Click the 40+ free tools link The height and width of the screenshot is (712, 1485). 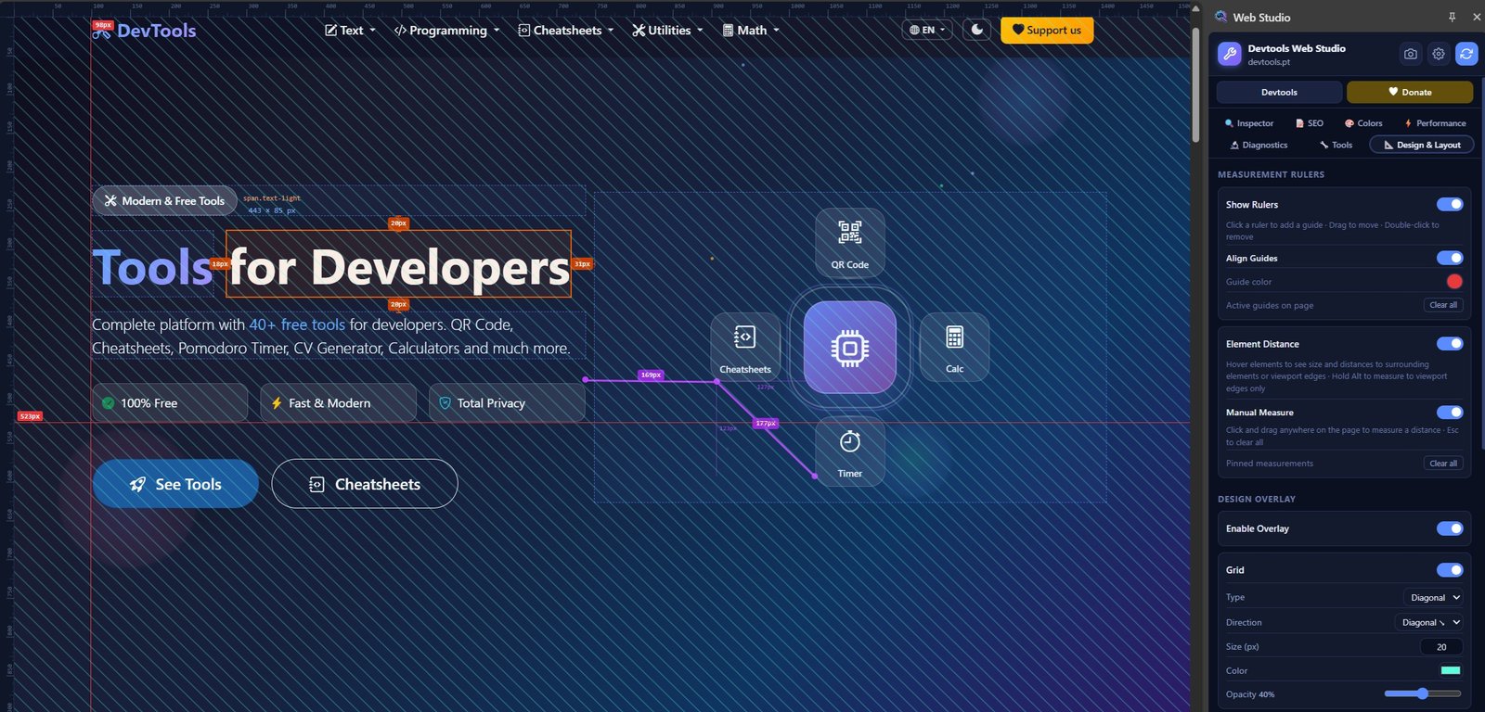297,324
